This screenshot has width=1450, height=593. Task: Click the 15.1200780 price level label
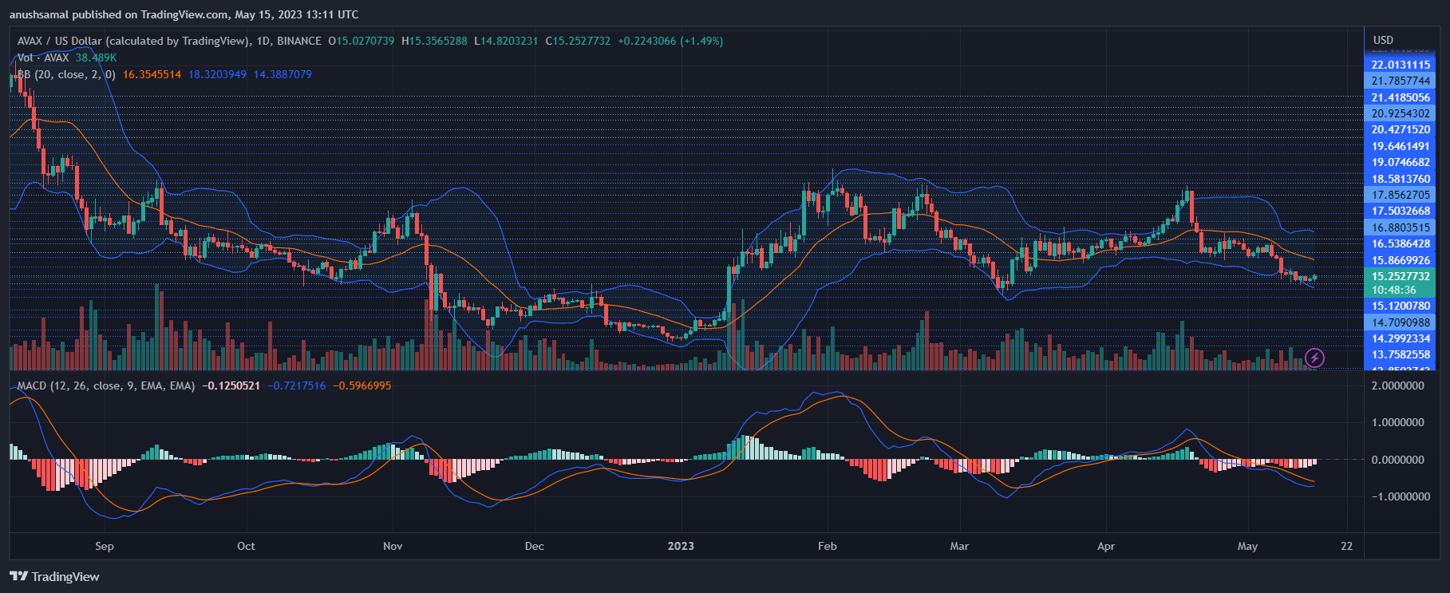click(1401, 306)
